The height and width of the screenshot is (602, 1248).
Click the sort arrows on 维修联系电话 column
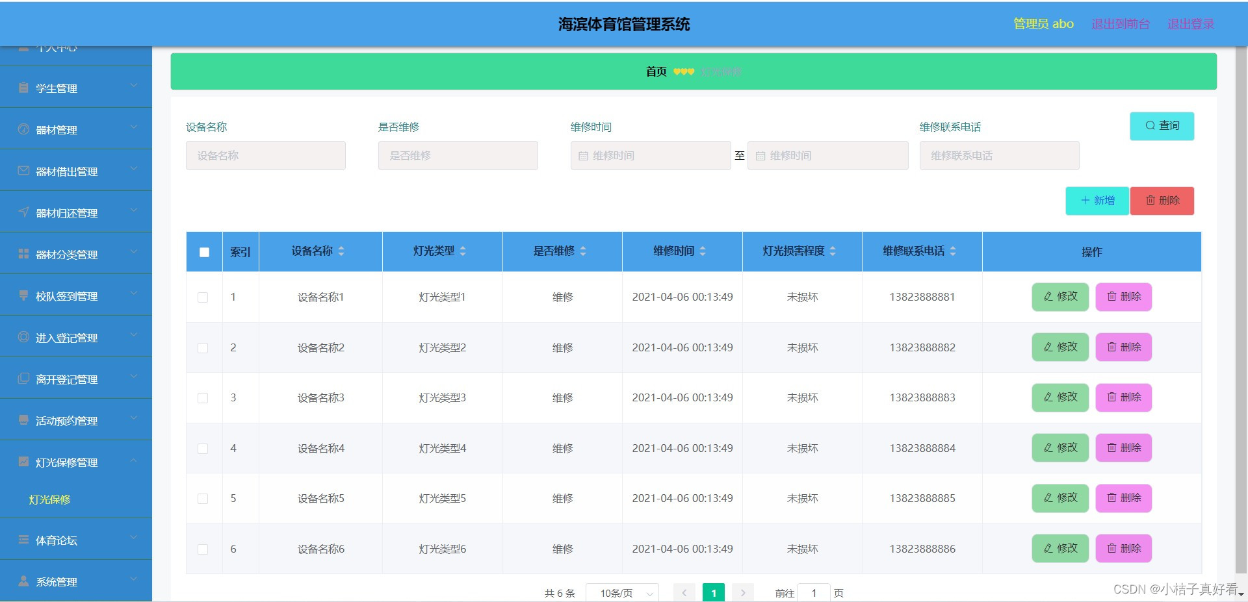click(953, 251)
